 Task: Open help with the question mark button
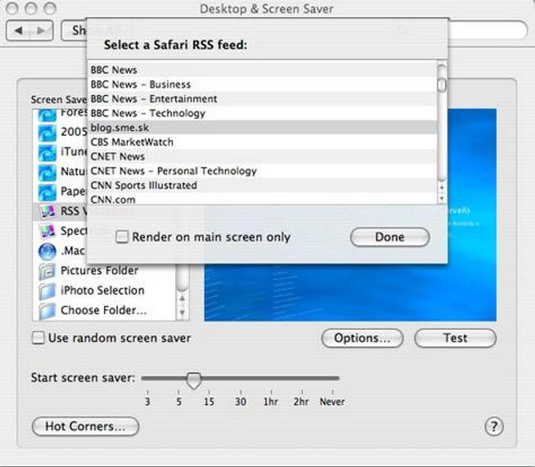[x=494, y=426]
